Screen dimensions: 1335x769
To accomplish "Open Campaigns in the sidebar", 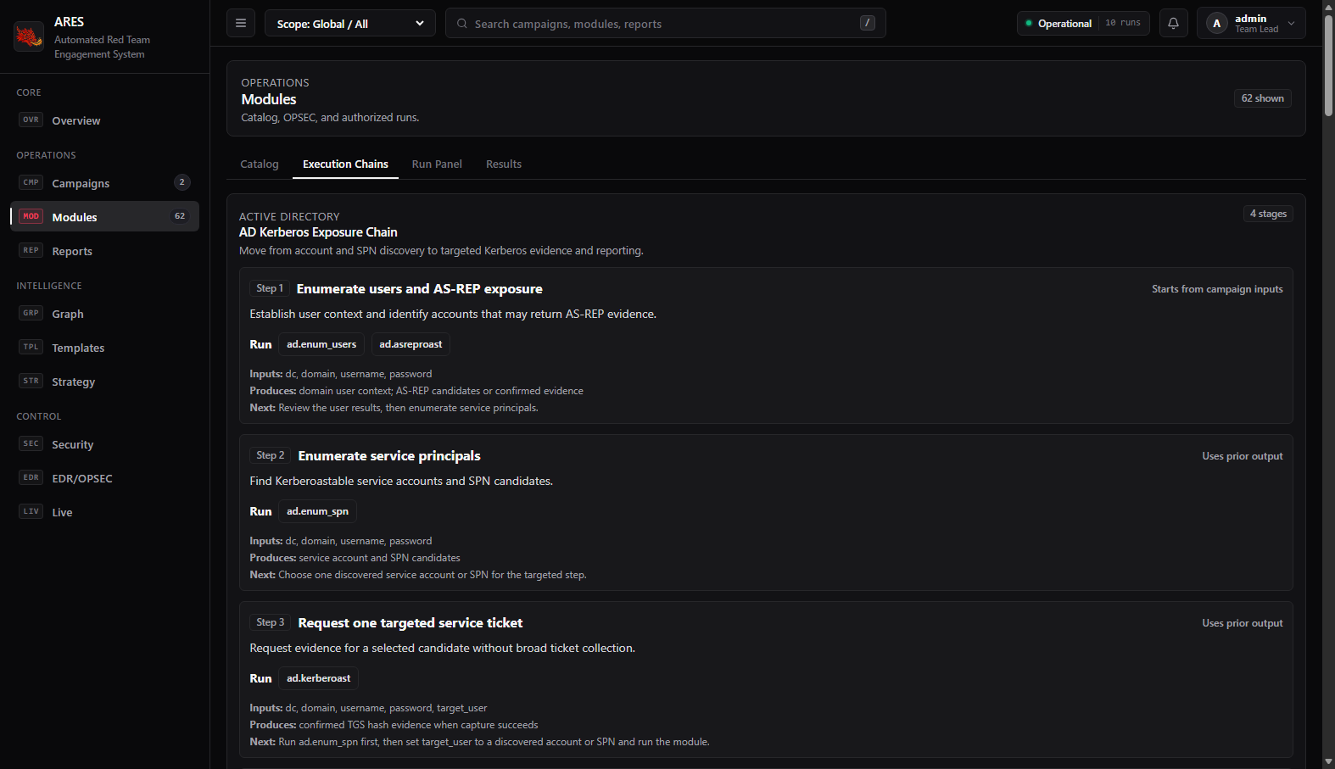I will pos(104,183).
